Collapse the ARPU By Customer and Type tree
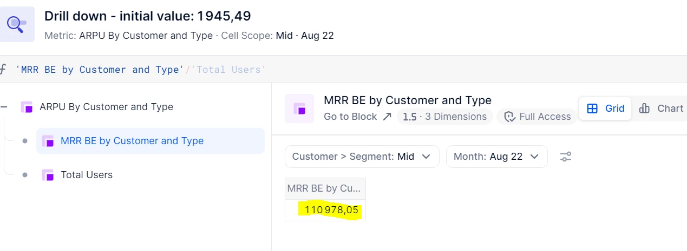Image resolution: width=687 pixels, height=251 pixels. point(4,107)
